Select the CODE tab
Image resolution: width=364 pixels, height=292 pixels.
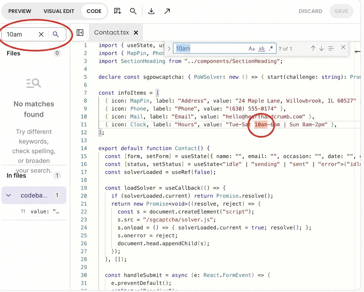[x=94, y=11]
